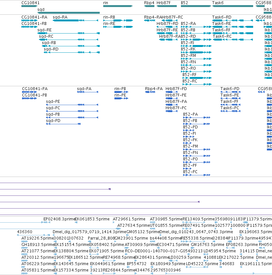Screen dimensions: 272x275
Task: Click transcript sqd-RB
Action: tap(71, 46)
